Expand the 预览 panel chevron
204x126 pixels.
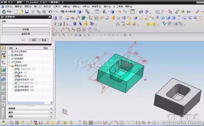point(51,116)
